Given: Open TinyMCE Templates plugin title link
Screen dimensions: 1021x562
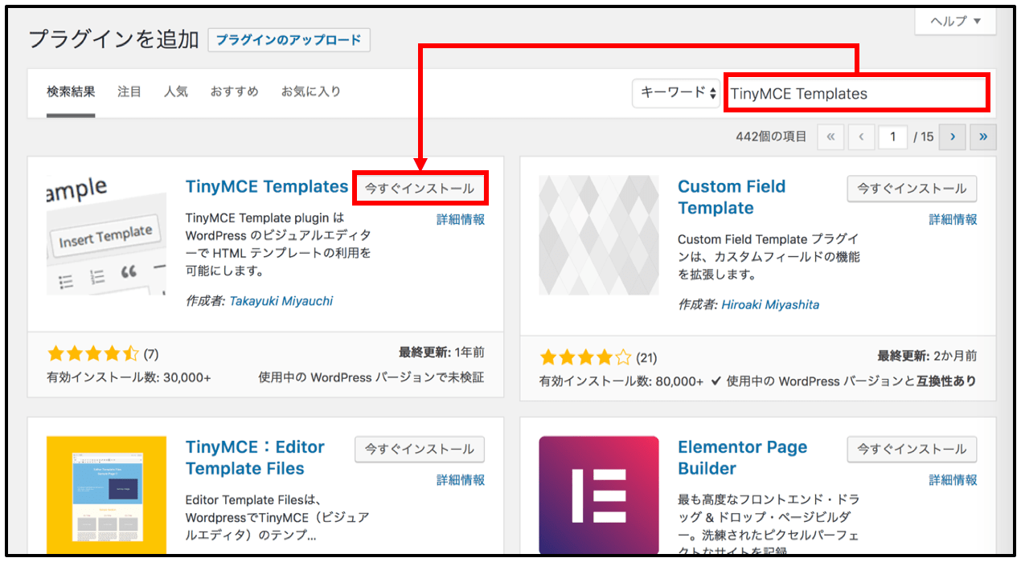Looking at the screenshot, I should (267, 186).
